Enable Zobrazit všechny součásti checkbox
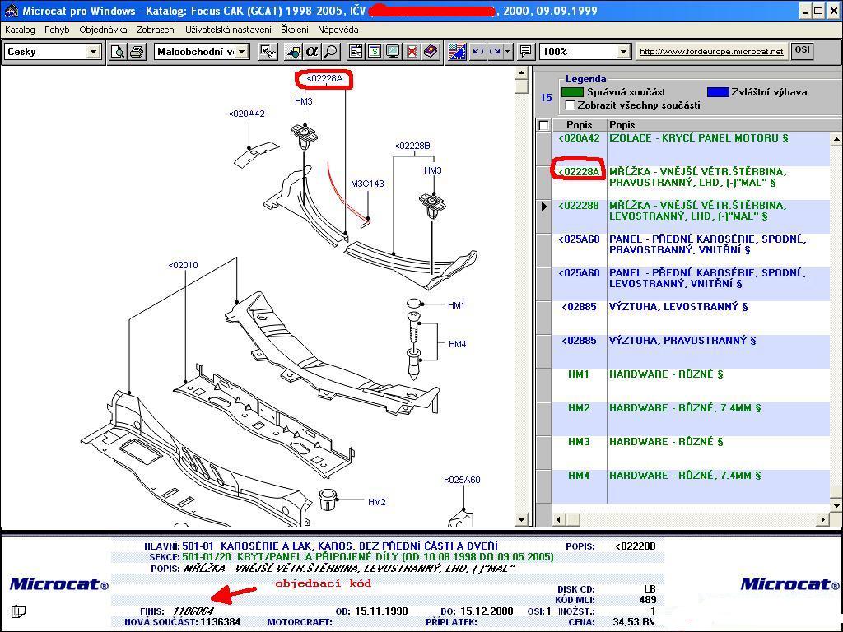Screen dimensions: 843x632 571,105
